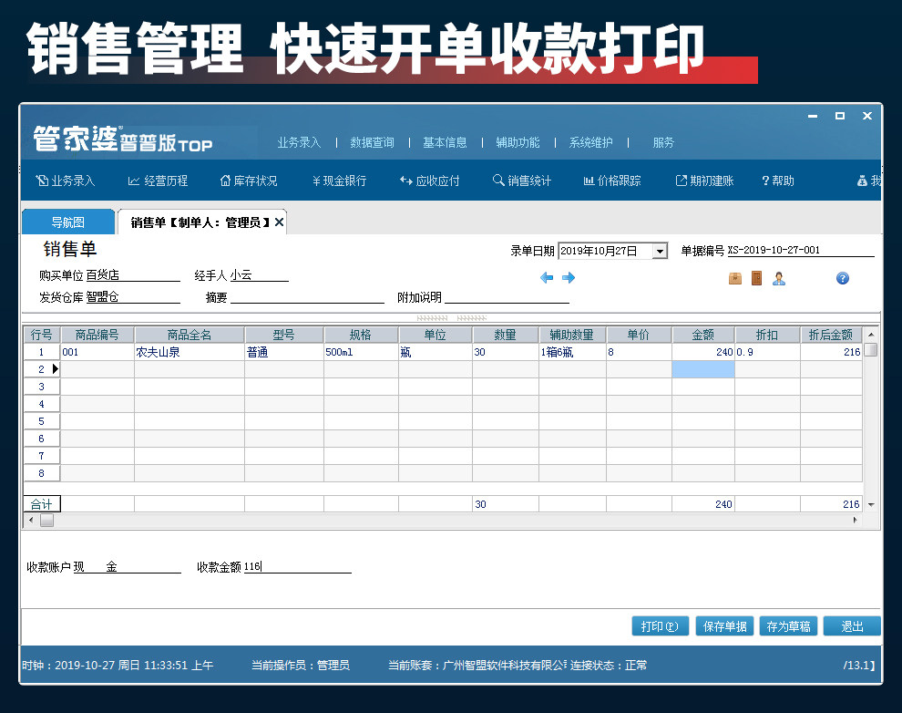The image size is (902, 713).
Task: Click the 附加说明 input field
Action: coord(507,297)
